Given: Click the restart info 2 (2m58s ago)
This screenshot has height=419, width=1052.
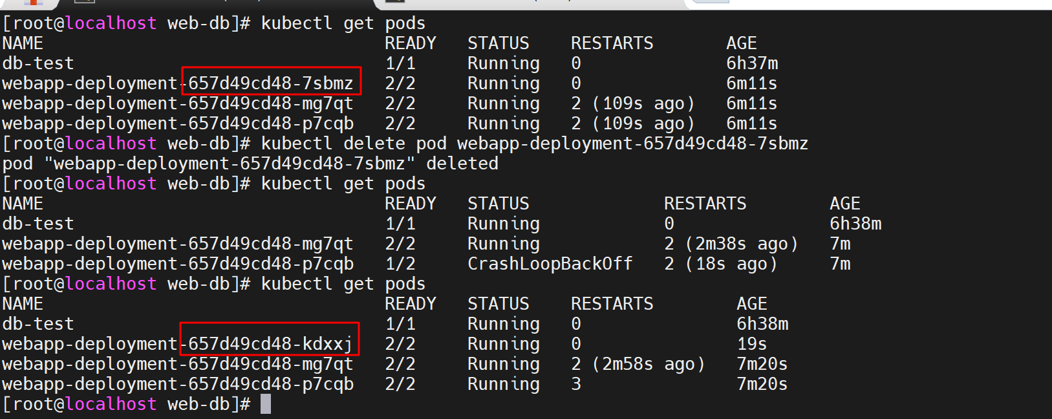Looking at the screenshot, I should [x=638, y=364].
